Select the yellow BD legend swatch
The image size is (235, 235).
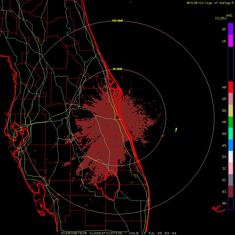(231, 111)
